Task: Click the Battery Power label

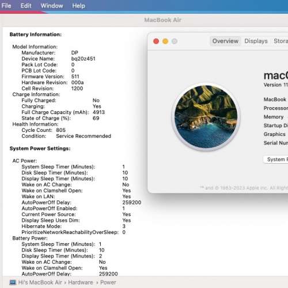Action: coord(30,238)
